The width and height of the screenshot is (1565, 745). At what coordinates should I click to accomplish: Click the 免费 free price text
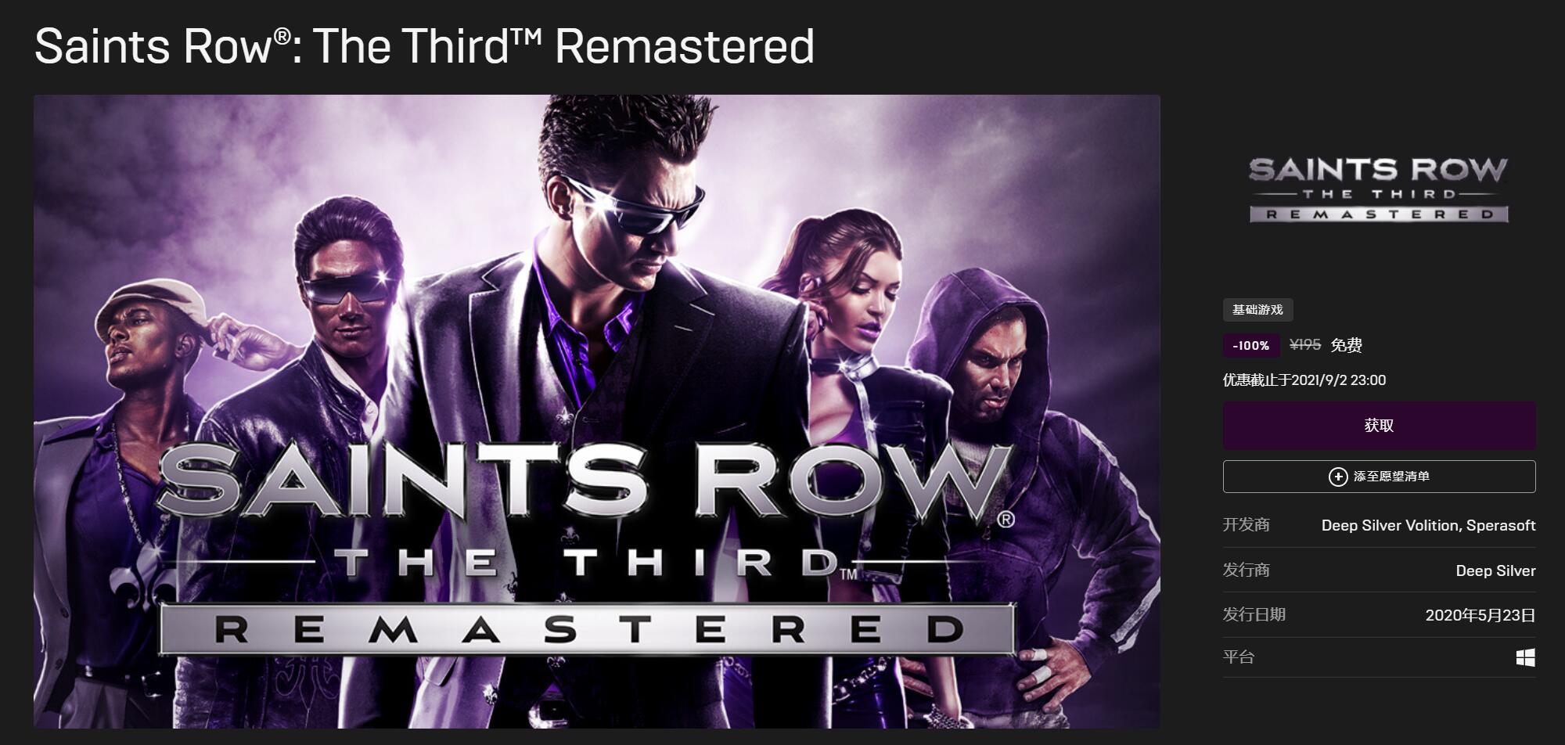(x=1347, y=345)
